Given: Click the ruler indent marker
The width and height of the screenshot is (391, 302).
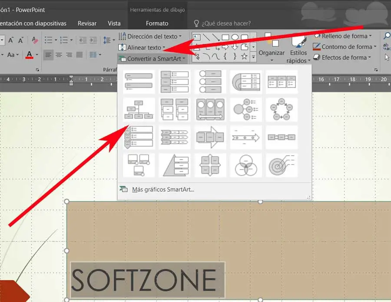Looking at the screenshot, I should click(x=71, y=81).
